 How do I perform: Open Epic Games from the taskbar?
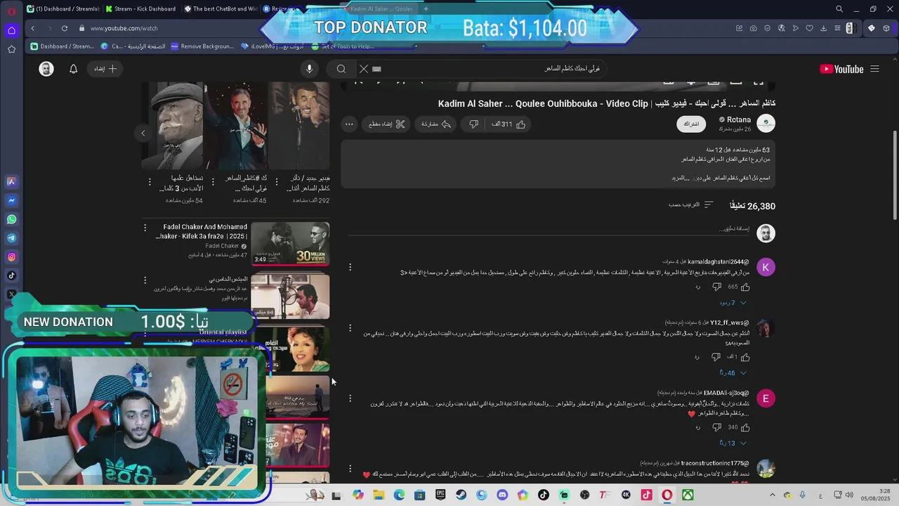click(440, 495)
